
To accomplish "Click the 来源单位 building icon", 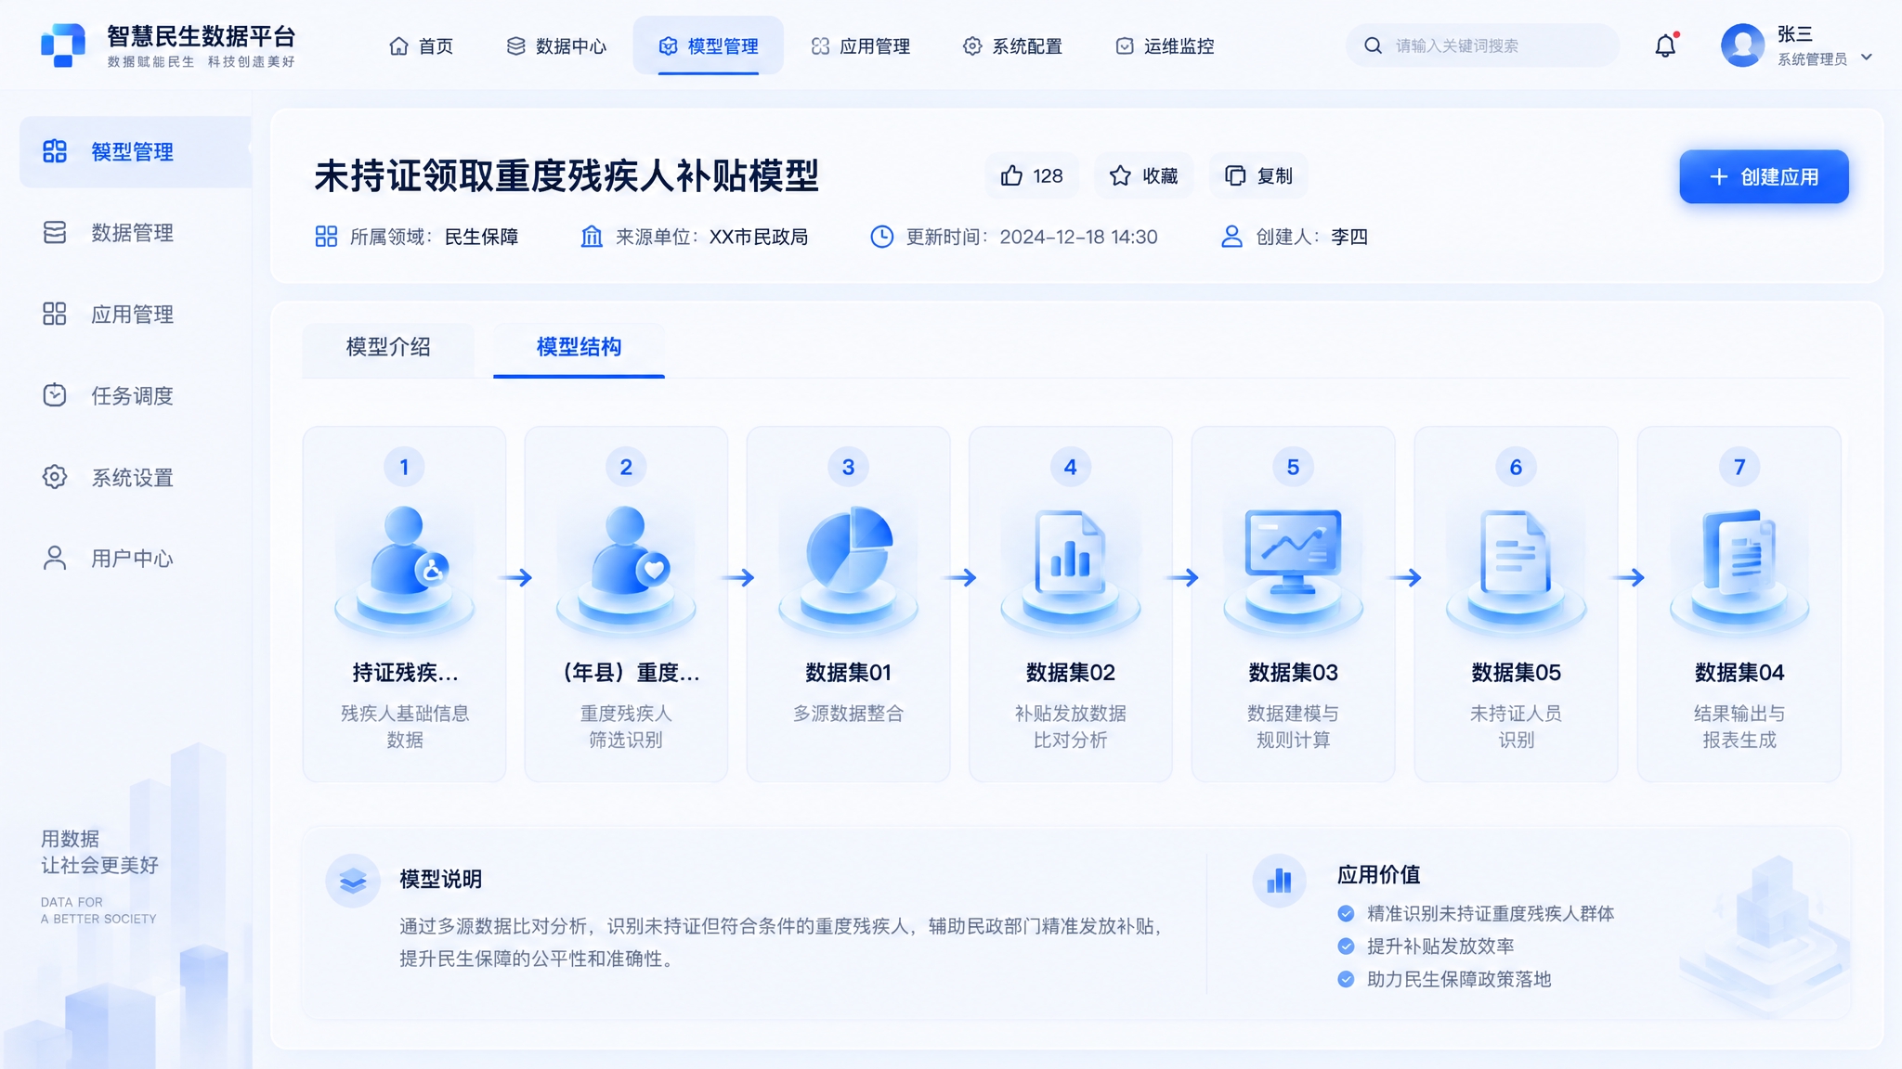I will point(592,237).
